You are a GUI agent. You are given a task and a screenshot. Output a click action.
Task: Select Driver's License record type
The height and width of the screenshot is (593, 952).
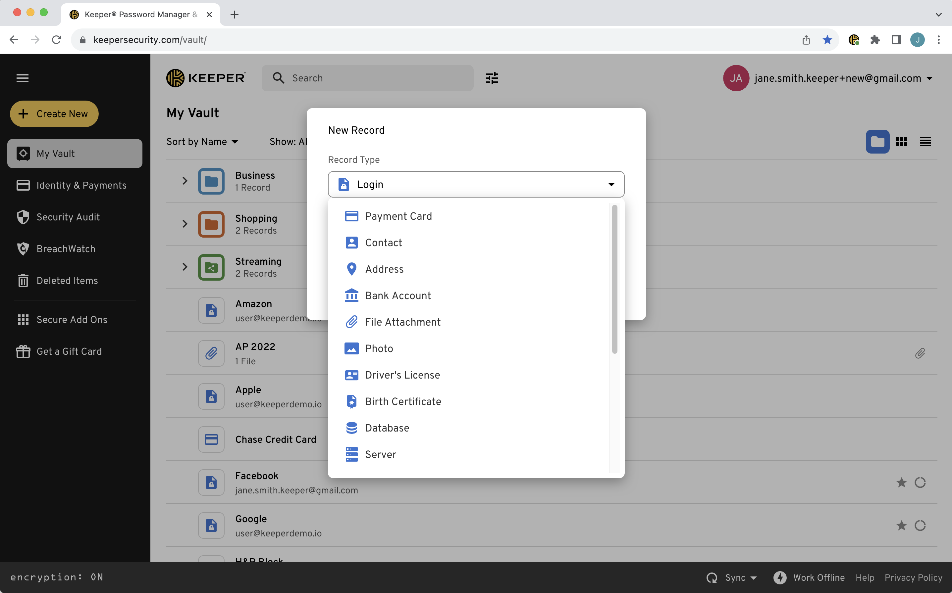click(402, 375)
